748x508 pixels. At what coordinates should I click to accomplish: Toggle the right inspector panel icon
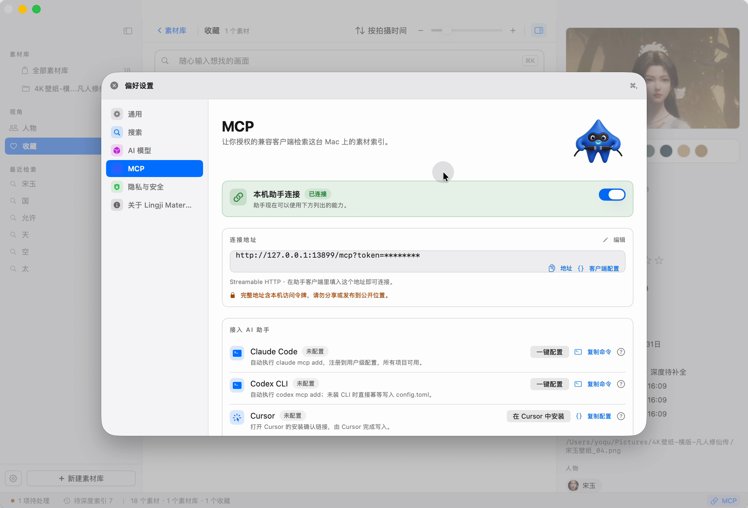coord(539,31)
